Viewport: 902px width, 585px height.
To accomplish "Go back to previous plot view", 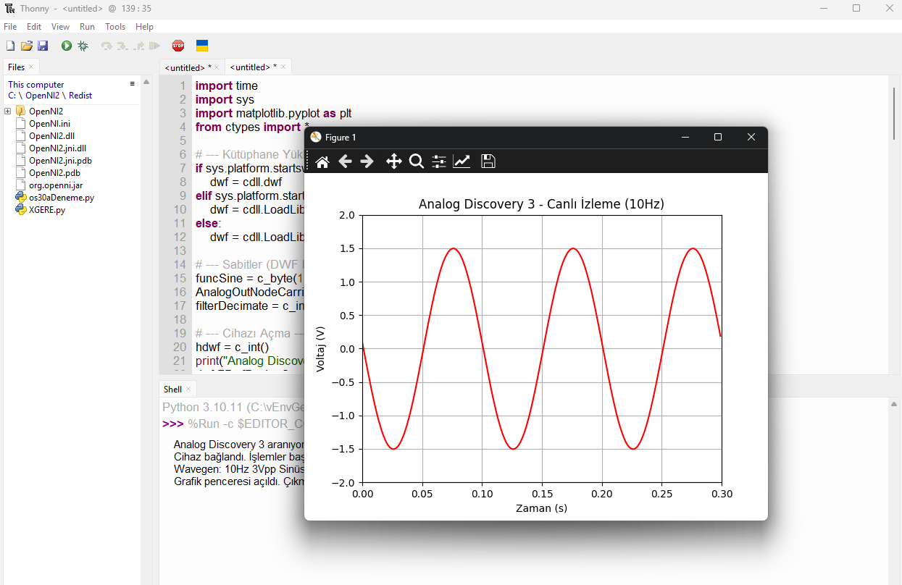I will click(345, 161).
